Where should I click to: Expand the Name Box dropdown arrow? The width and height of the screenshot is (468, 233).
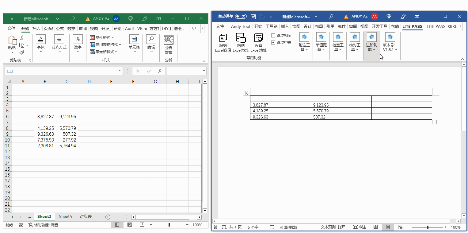[120, 71]
